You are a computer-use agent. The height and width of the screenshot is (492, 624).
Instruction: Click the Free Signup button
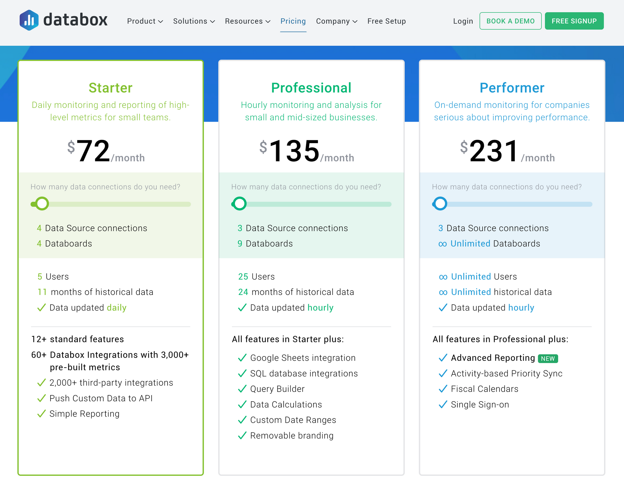click(574, 21)
